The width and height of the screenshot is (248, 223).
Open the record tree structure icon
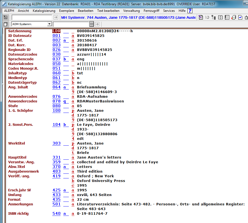click(x=214, y=17)
